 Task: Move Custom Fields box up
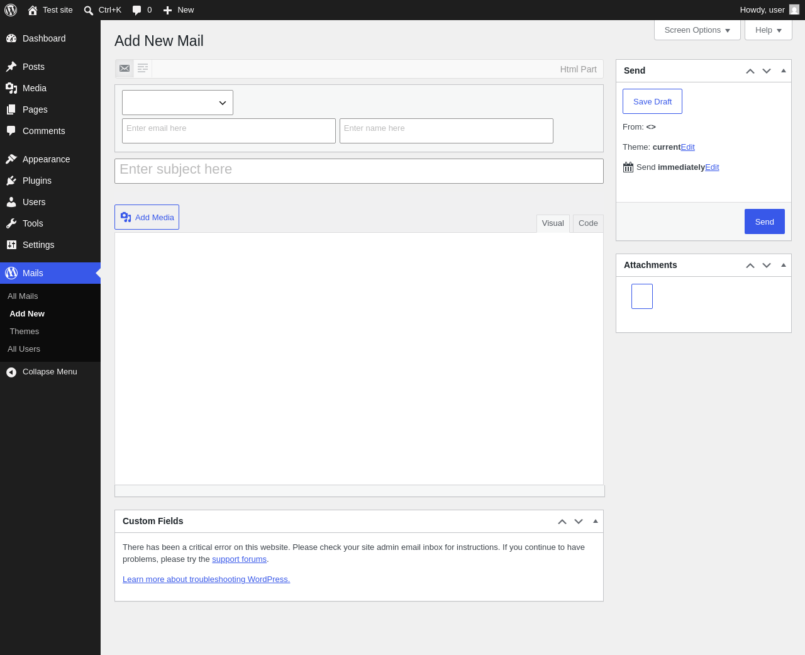click(562, 522)
